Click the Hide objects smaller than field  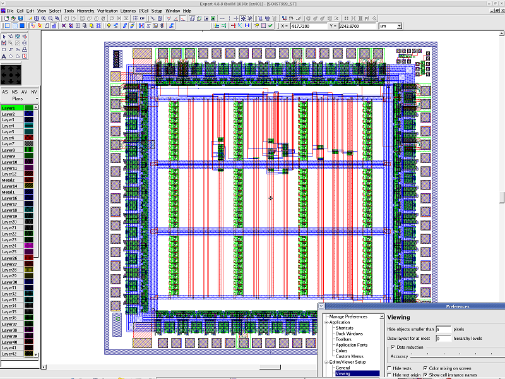(443, 329)
